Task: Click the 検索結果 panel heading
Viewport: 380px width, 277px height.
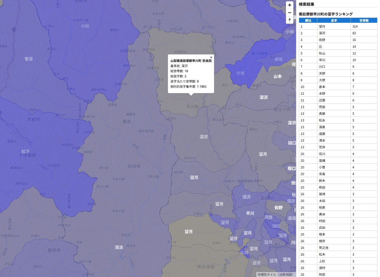Action: [x=307, y=4]
